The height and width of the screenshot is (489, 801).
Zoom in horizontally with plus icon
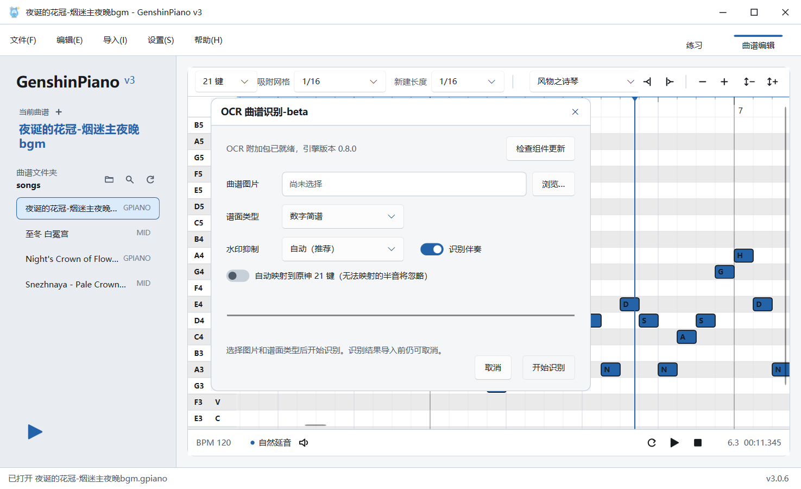tap(724, 81)
